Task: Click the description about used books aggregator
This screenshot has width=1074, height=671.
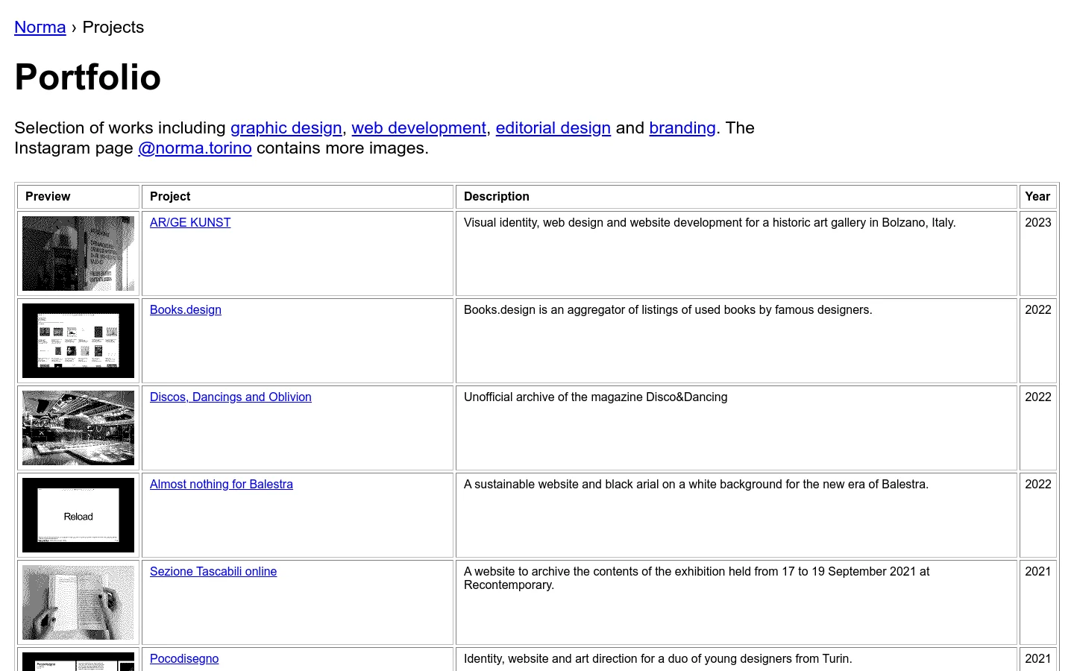Action: tap(668, 310)
